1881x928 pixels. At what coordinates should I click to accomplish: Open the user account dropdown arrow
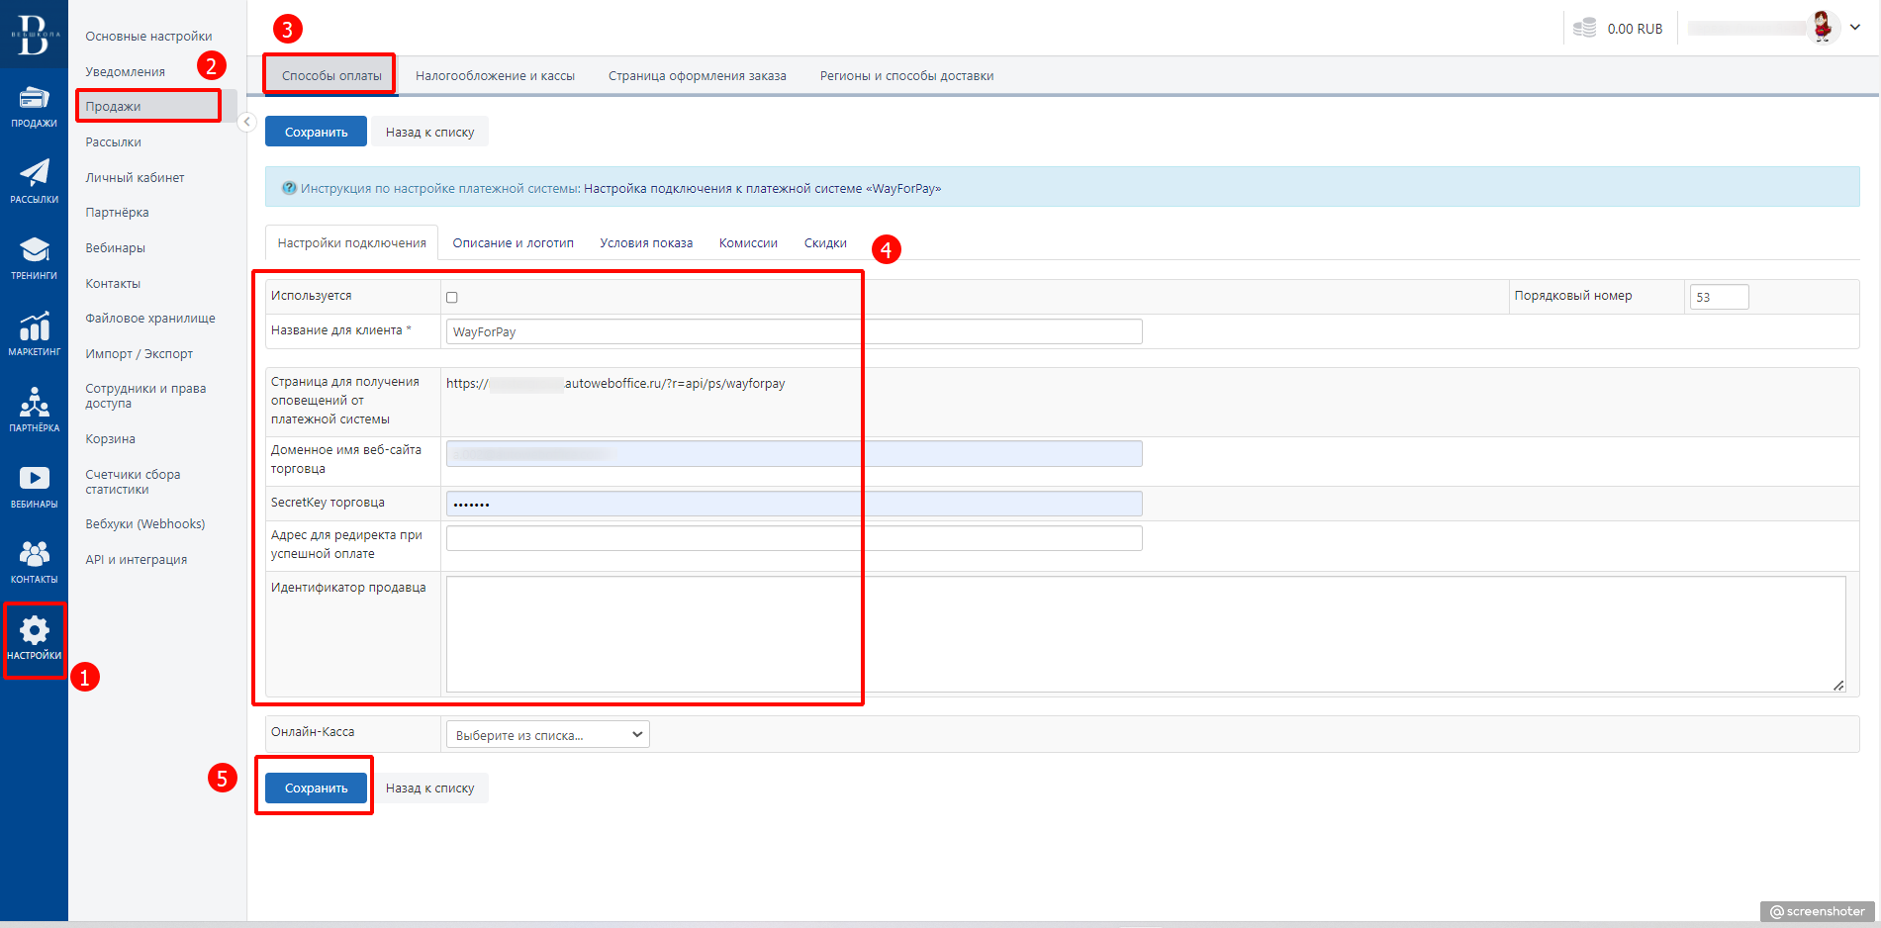pyautogui.click(x=1855, y=28)
